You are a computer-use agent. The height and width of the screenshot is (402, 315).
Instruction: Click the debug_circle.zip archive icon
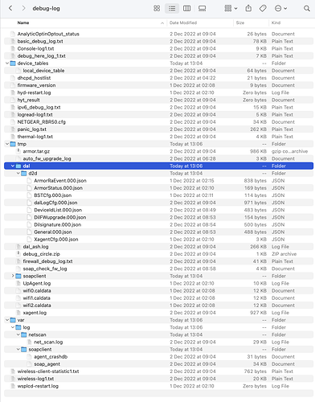[x=18, y=254]
